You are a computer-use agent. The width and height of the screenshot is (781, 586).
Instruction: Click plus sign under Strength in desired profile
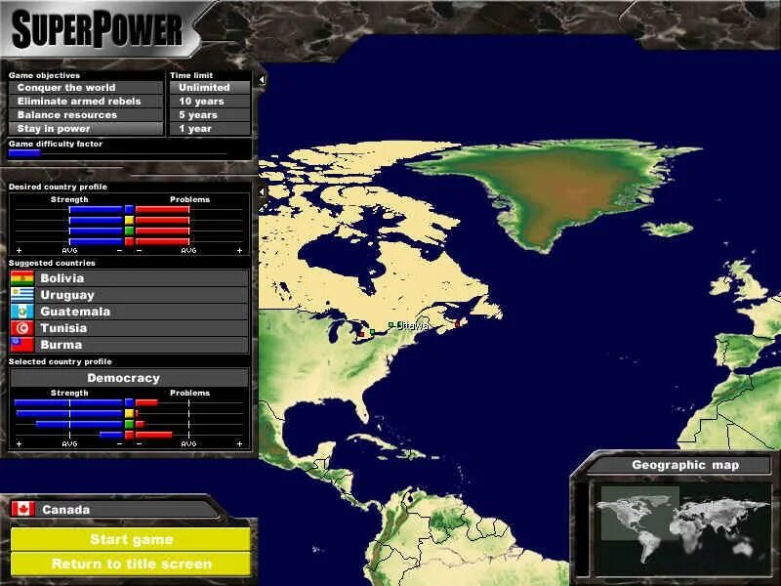point(19,250)
